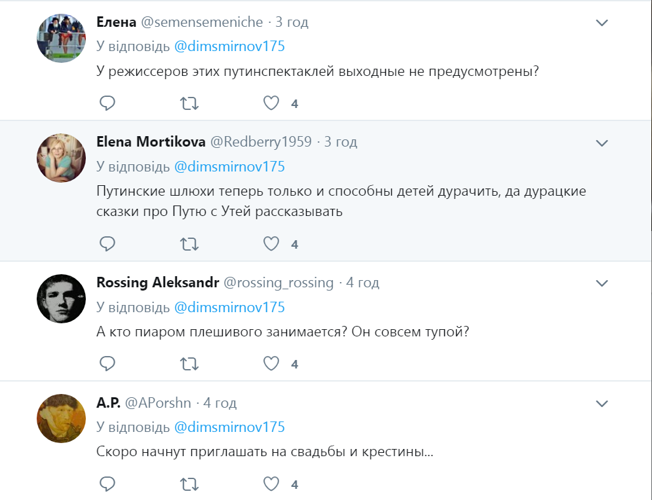Retweet Елена's tweet about режиссеров

[x=189, y=103]
